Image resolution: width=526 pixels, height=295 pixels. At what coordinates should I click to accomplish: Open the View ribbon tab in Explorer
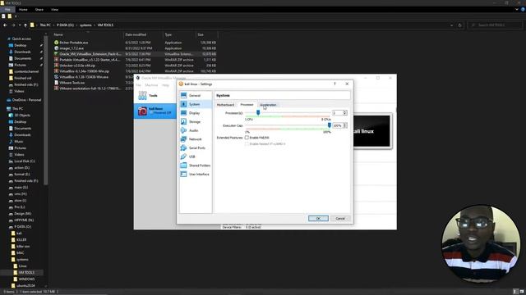(x=54, y=10)
